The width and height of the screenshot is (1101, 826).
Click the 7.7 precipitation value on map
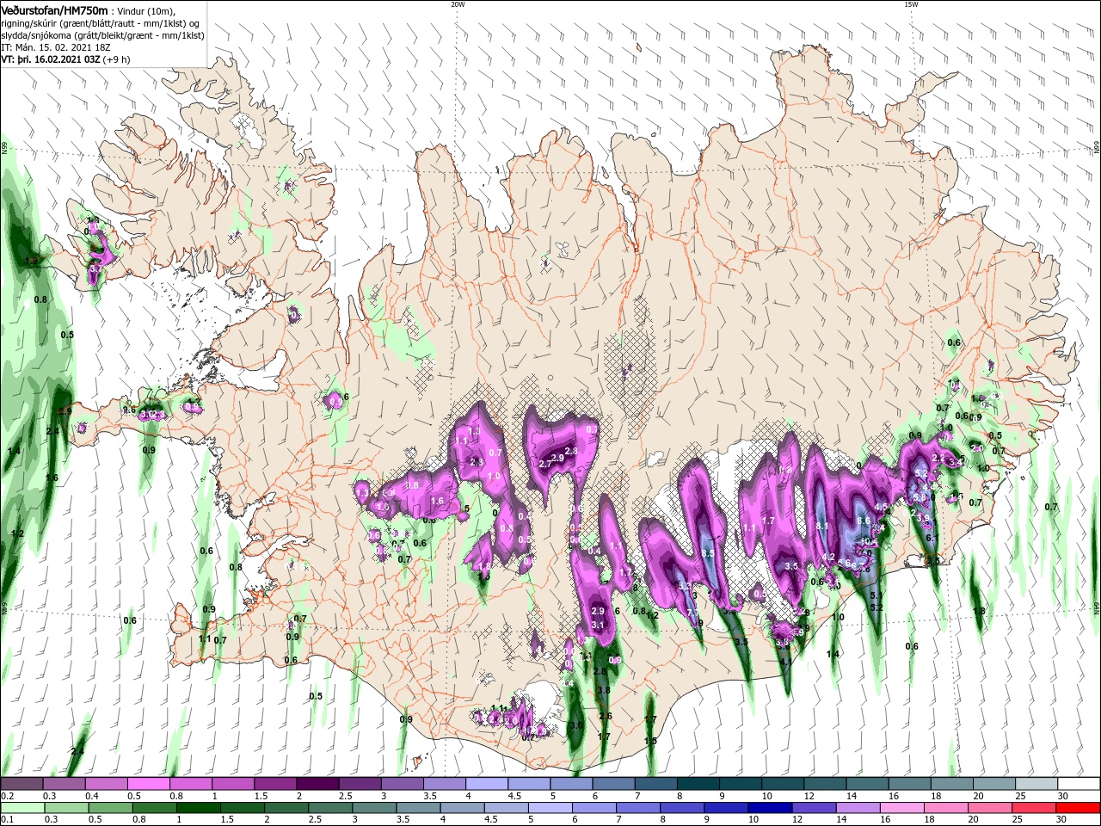click(x=692, y=613)
